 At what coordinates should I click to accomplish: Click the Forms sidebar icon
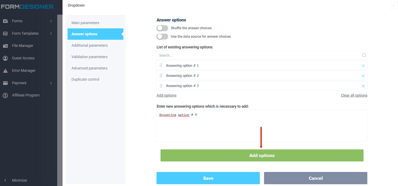coord(5,21)
